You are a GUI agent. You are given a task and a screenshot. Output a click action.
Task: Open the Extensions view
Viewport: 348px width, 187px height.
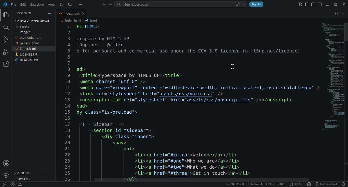6,64
